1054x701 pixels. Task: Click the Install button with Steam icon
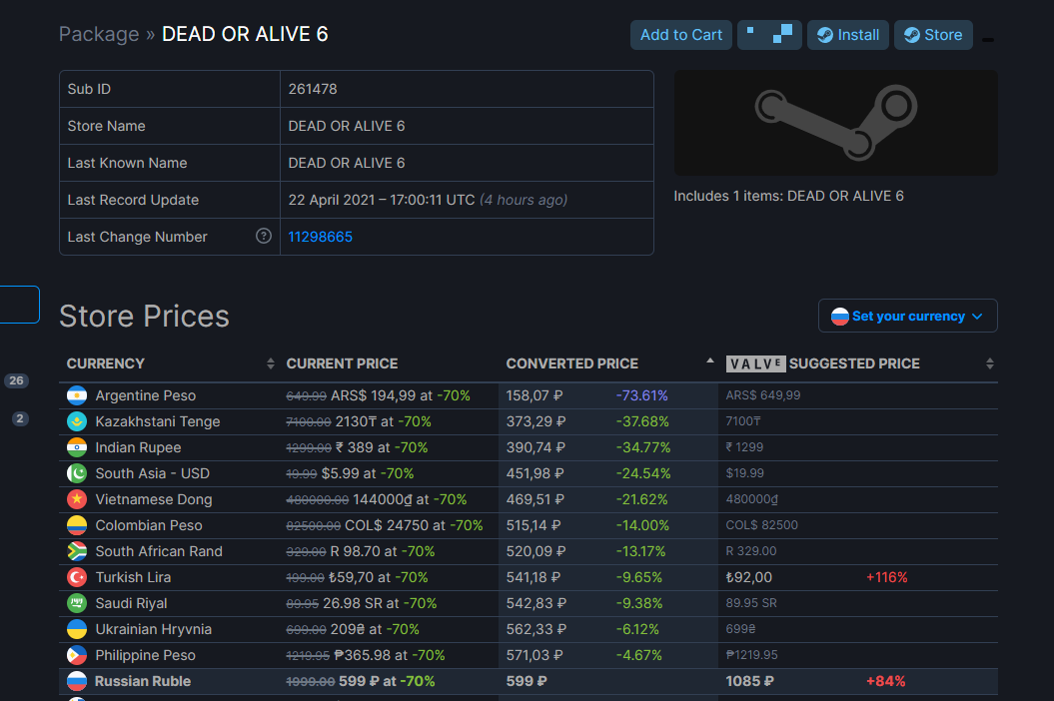(x=847, y=35)
